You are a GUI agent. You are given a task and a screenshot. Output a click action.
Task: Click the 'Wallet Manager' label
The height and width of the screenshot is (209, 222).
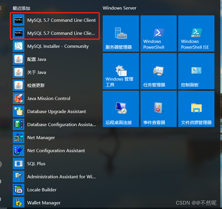pos(44,203)
